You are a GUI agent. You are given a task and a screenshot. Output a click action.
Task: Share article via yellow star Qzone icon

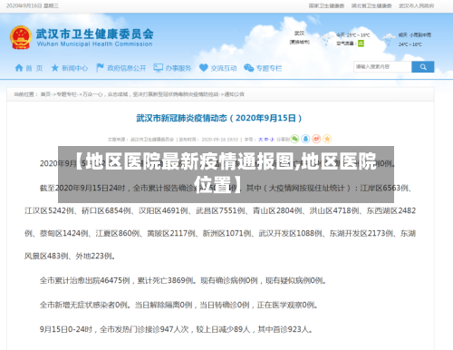tap(327, 139)
